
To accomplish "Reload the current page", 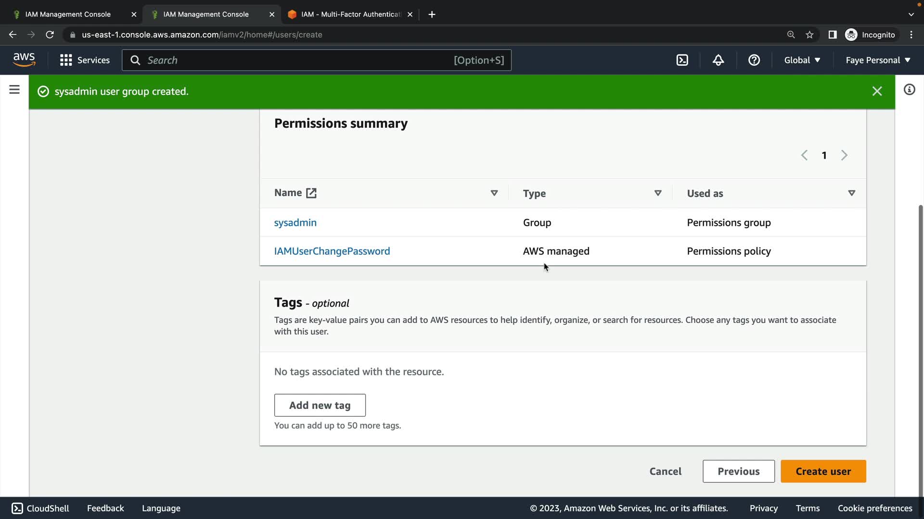I will click(50, 35).
